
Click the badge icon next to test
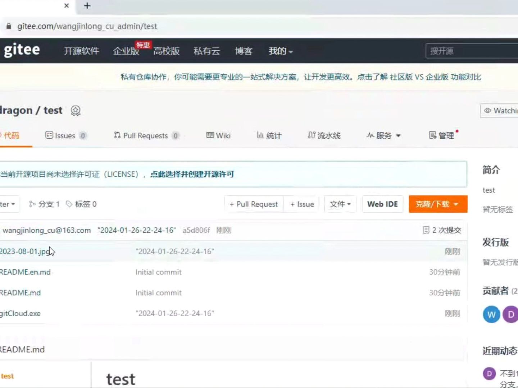point(76,111)
